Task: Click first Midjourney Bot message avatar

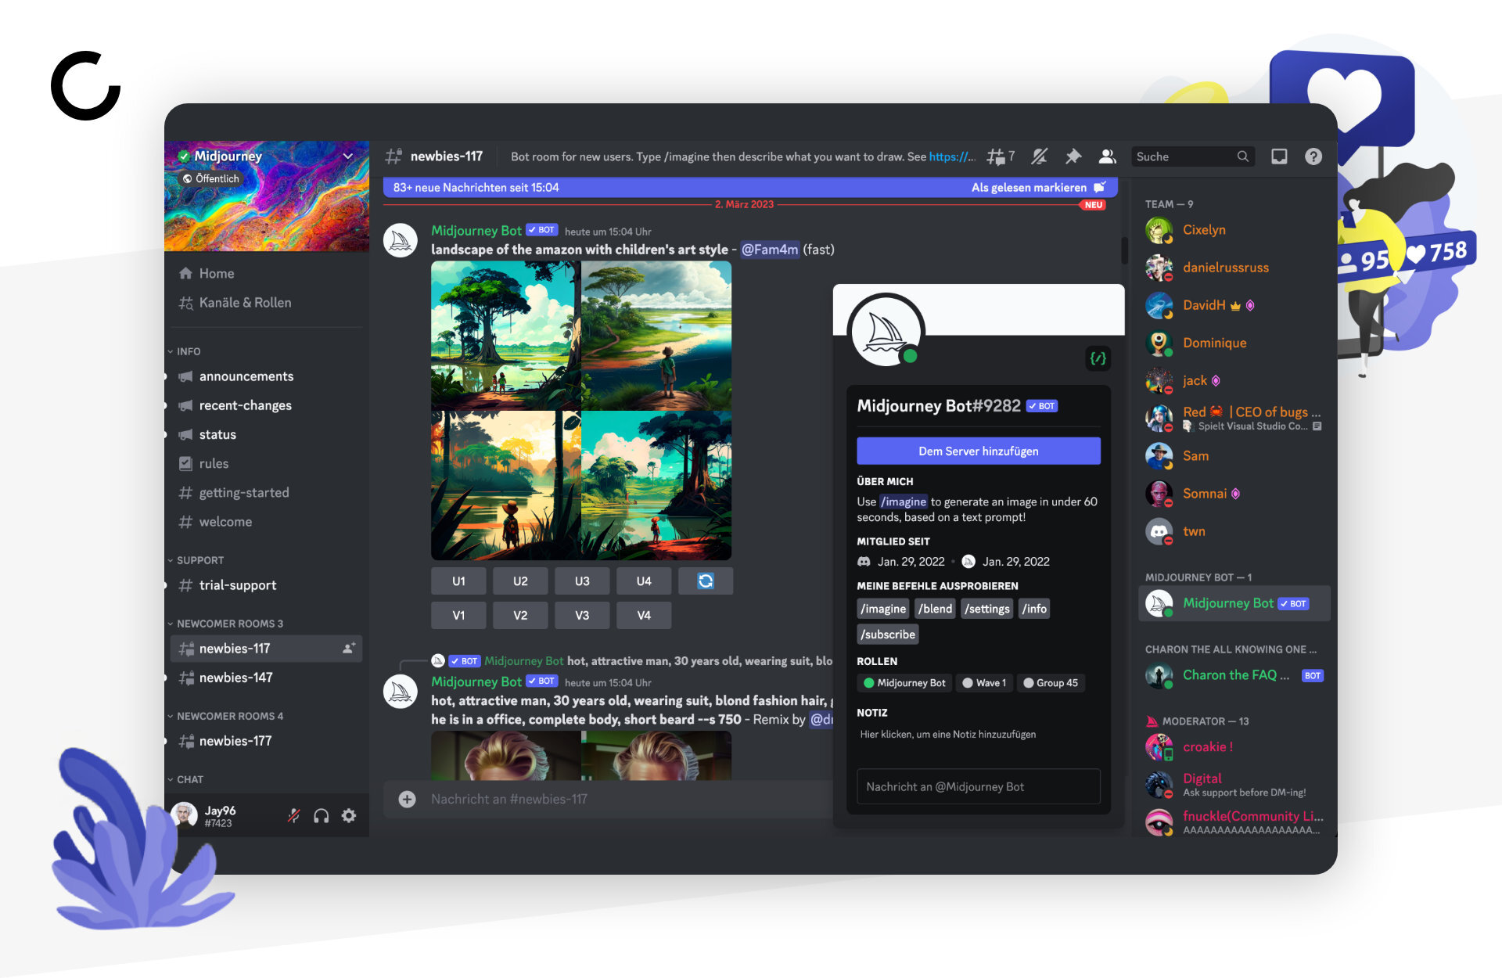Action: 400,240
